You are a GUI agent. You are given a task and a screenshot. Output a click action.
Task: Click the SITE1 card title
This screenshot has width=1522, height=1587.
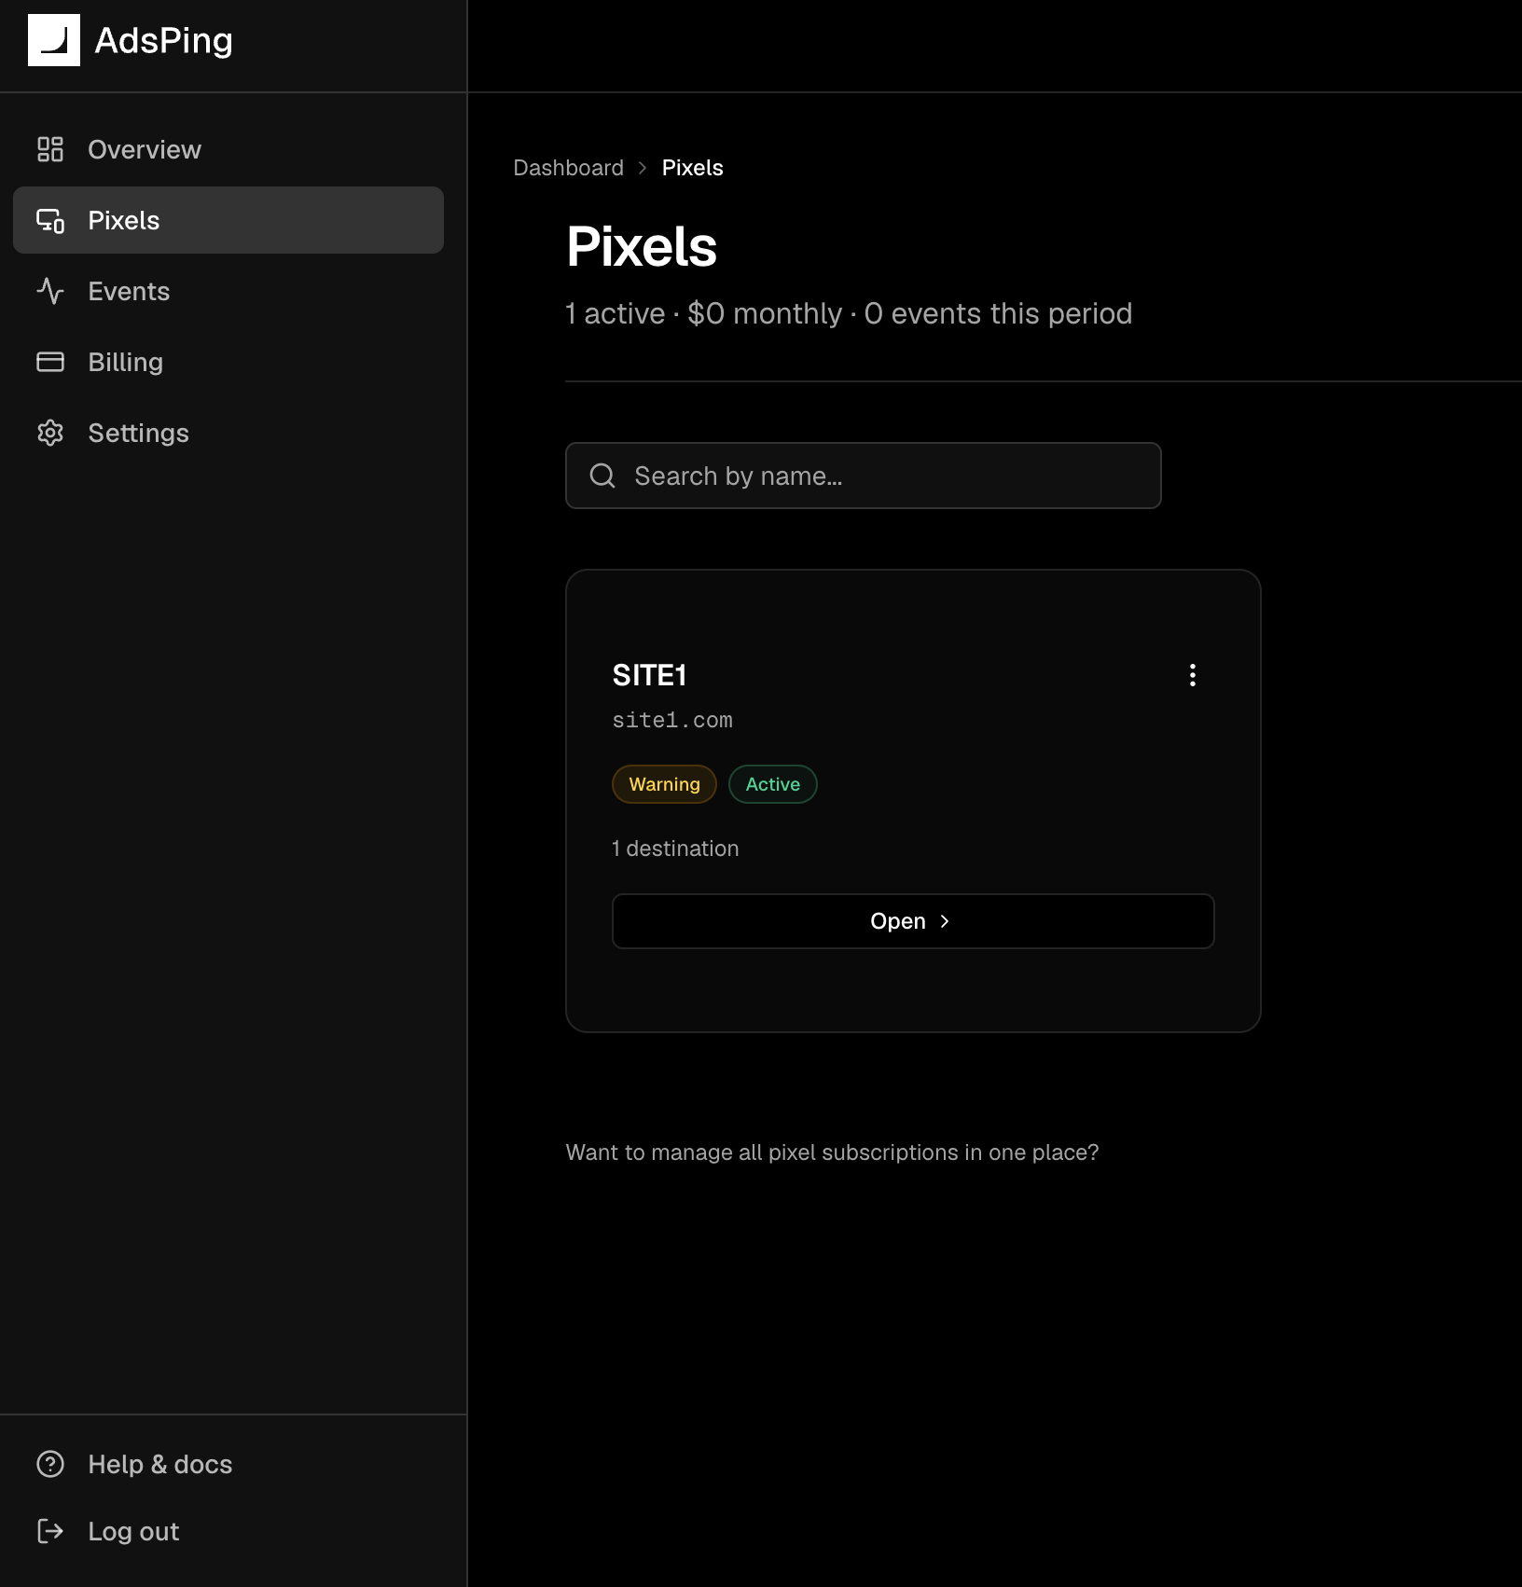[650, 675]
